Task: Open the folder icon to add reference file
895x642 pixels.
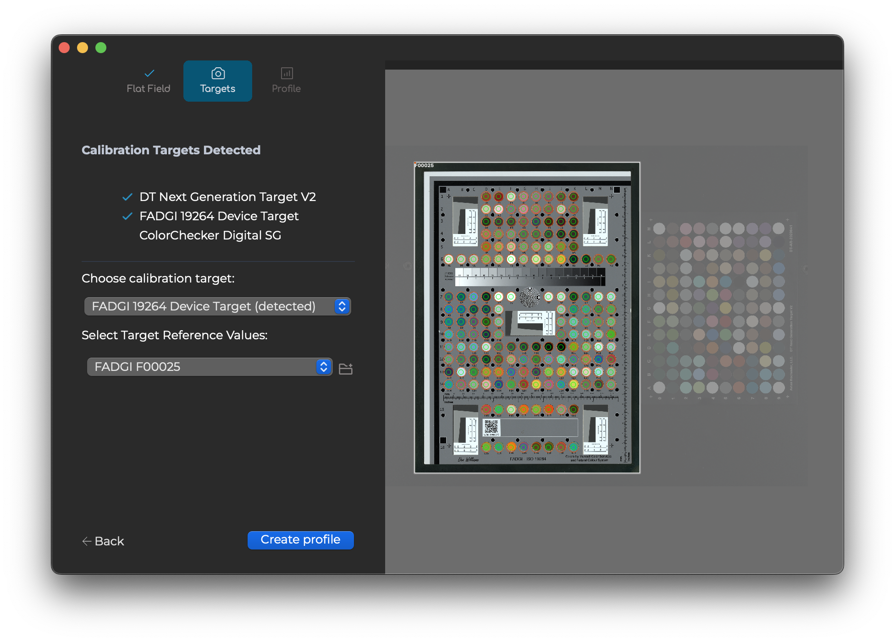Action: click(345, 369)
